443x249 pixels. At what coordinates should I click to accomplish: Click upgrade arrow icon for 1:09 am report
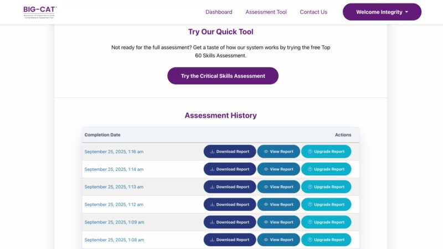[310, 222]
